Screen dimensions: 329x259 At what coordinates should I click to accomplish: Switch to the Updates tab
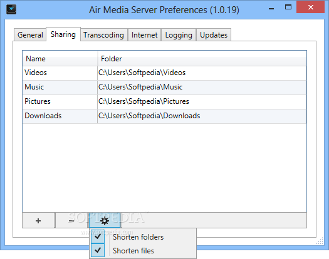pos(214,35)
